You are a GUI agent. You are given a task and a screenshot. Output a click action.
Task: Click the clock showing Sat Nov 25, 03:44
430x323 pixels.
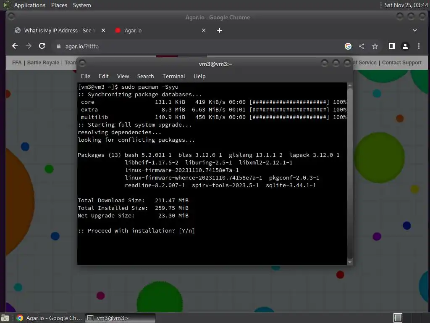[x=406, y=5]
